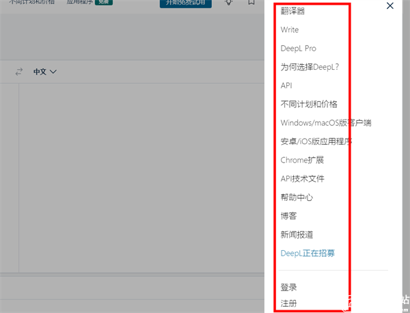The width and height of the screenshot is (410, 313).
Task: Open 应用程序 in top navigation
Action: tap(80, 2)
